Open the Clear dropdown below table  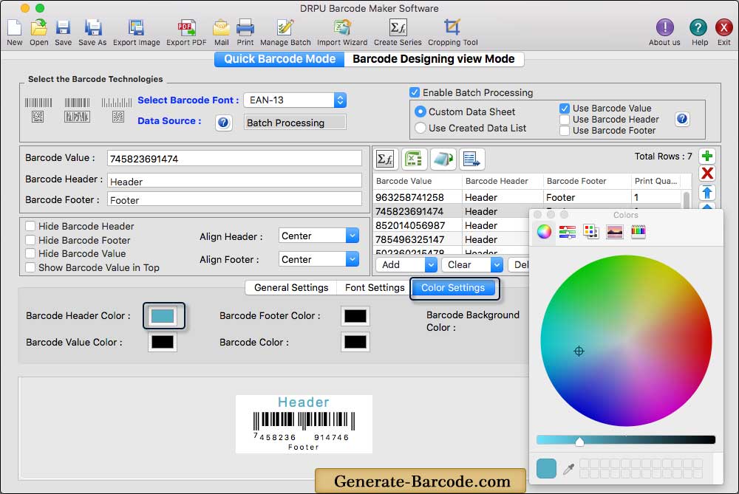(x=472, y=264)
